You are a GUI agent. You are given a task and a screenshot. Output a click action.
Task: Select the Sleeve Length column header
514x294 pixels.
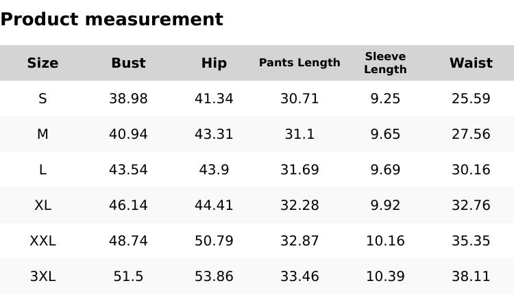click(x=385, y=63)
